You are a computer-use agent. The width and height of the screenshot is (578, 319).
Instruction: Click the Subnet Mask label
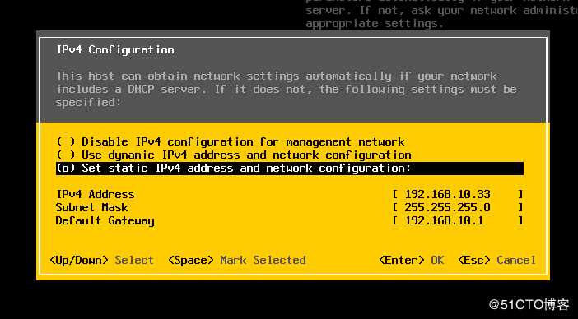pos(91,207)
